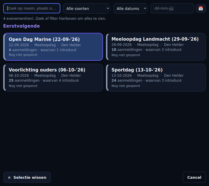The image size is (209, 186).
Task: Select the Meeloopdag Landmacht event card
Action: tap(156, 47)
